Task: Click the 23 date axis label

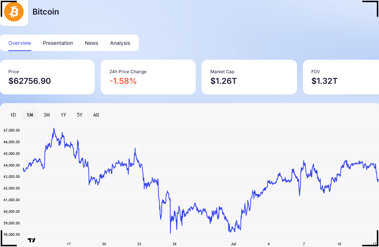Action: pyautogui.click(x=139, y=244)
